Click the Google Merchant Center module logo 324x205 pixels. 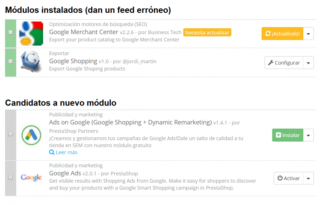tap(31, 33)
